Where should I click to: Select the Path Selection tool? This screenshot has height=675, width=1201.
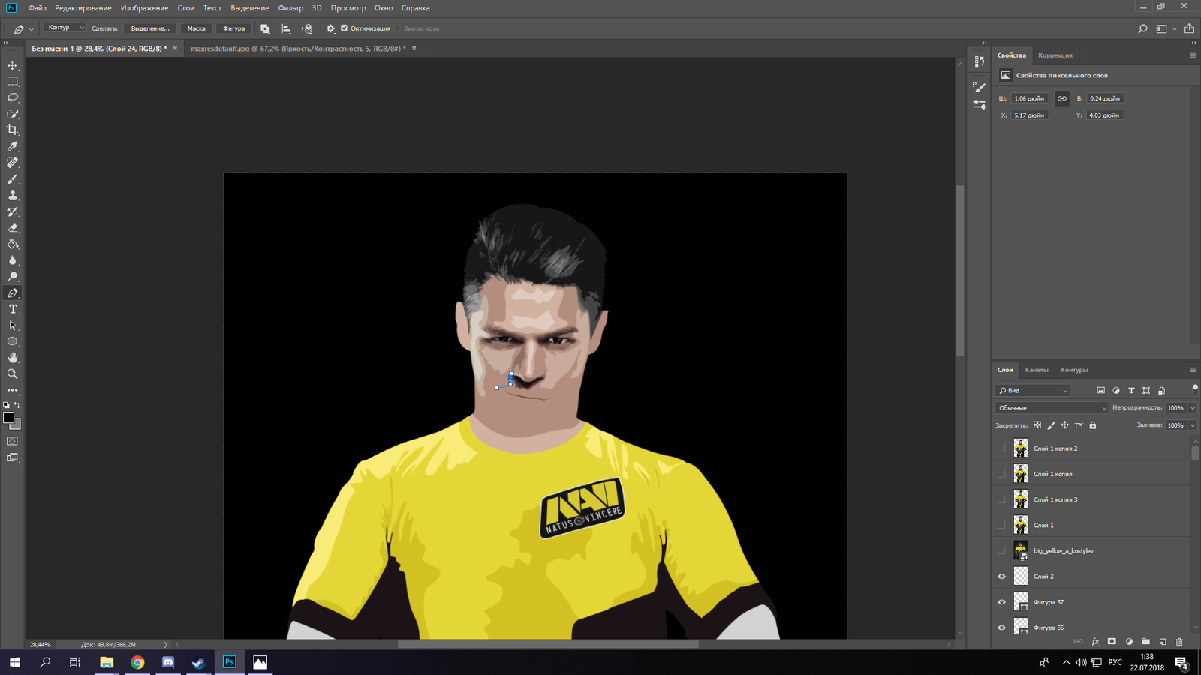[x=13, y=325]
